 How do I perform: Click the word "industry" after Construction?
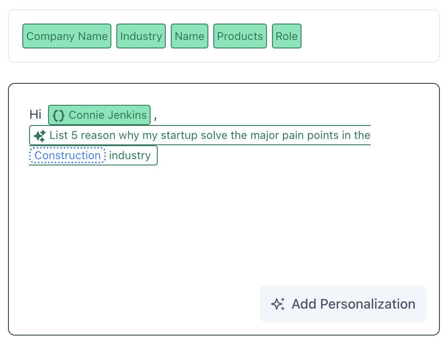click(130, 156)
